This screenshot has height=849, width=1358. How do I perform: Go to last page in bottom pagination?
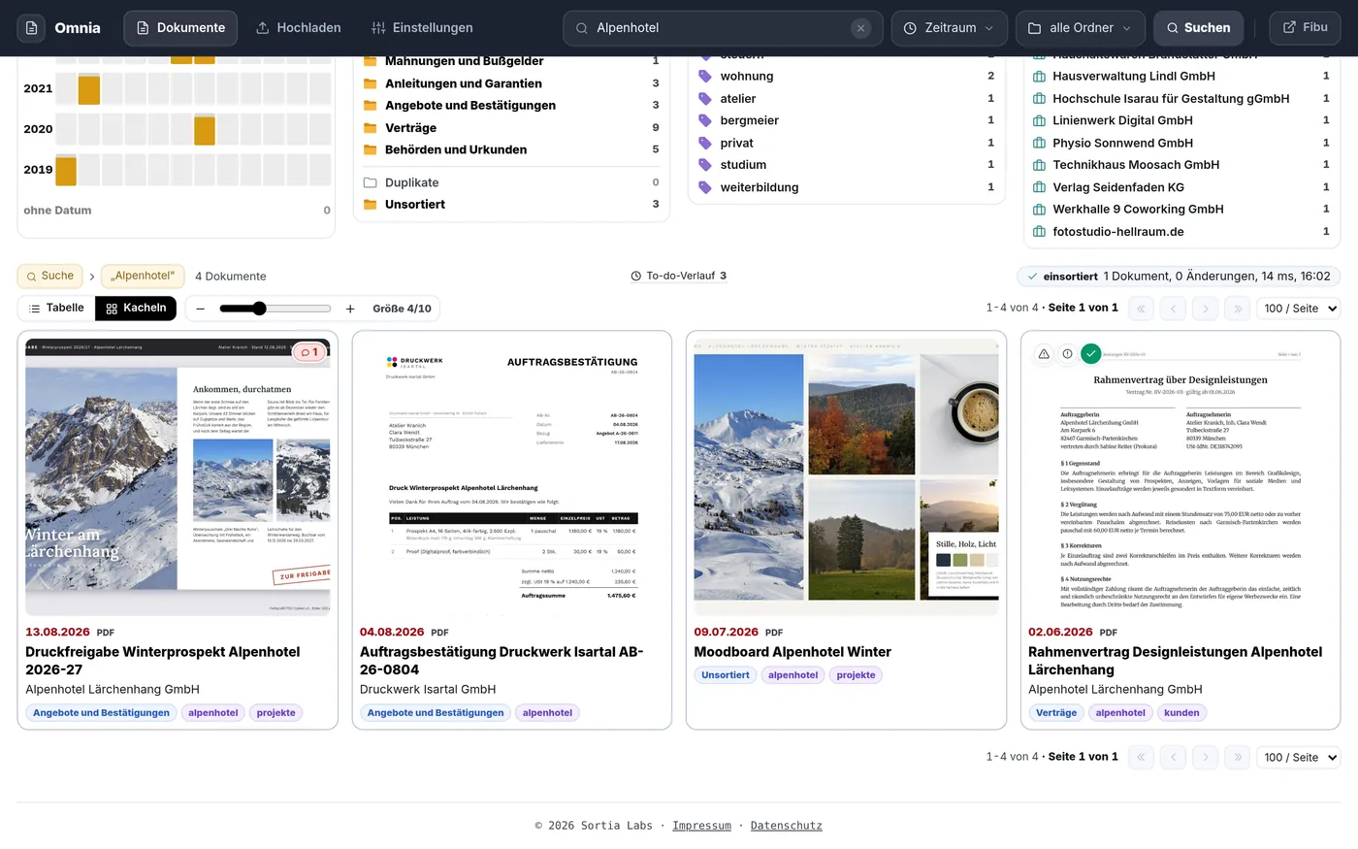pos(1237,757)
